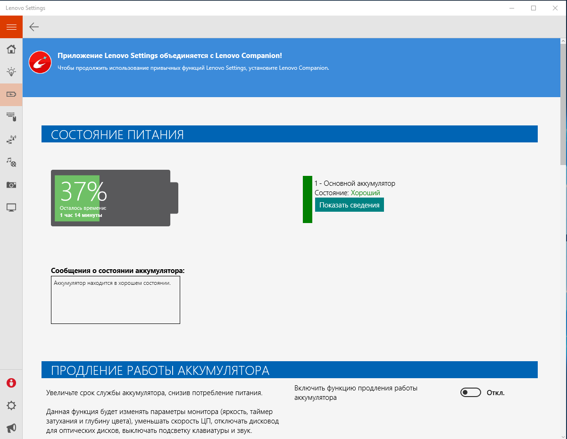
Task: Click the СОСТОЯНИЕ ПИТАНИЯ section header
Action: (290, 134)
